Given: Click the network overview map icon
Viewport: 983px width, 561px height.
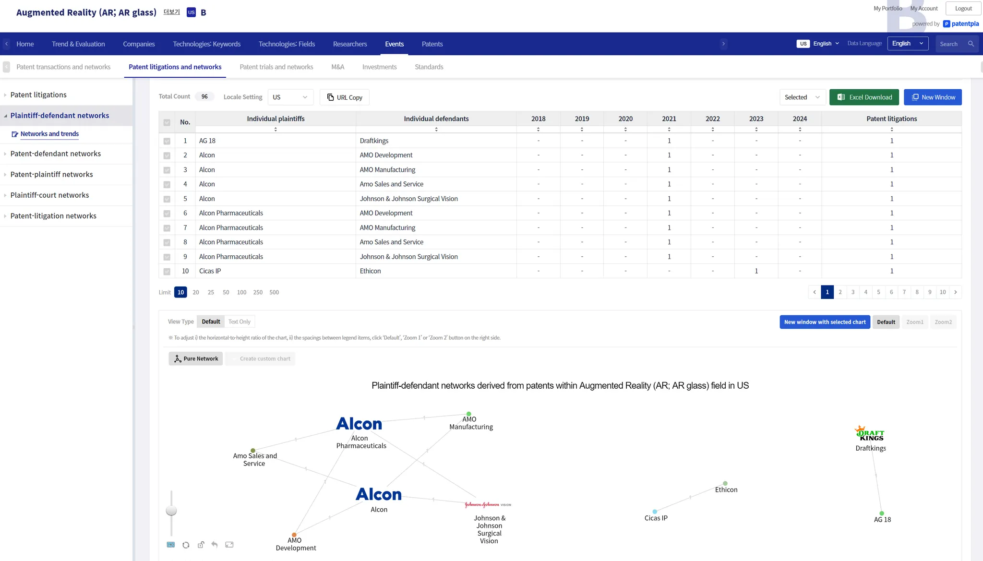Looking at the screenshot, I should click(171, 545).
